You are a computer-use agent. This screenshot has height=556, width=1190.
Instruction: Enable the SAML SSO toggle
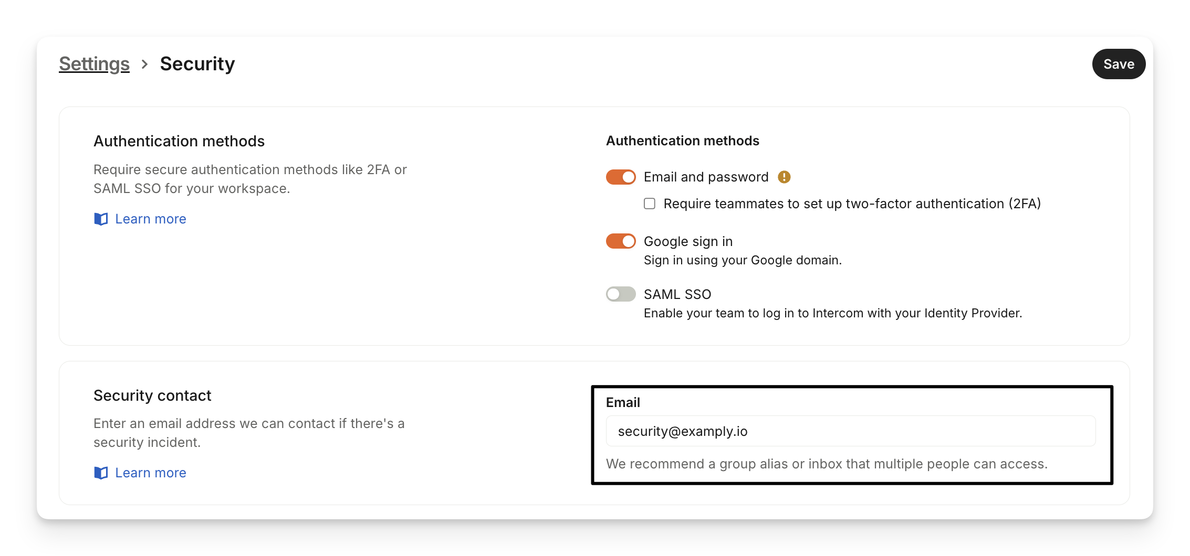click(x=621, y=294)
